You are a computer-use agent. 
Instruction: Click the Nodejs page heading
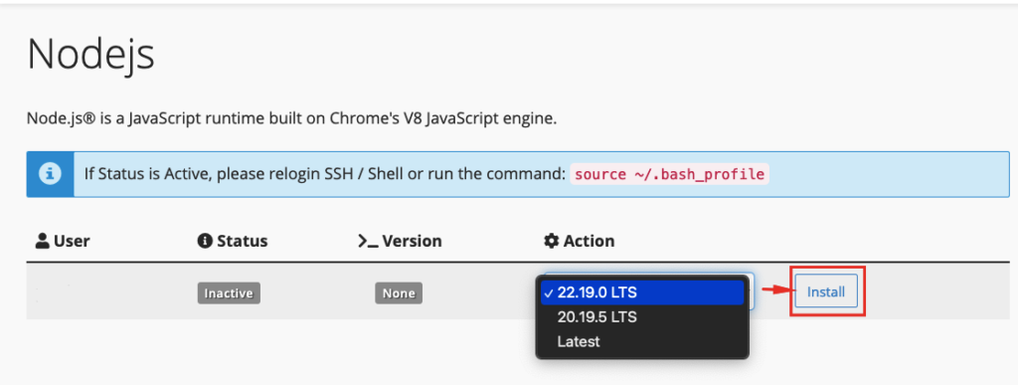[90, 55]
